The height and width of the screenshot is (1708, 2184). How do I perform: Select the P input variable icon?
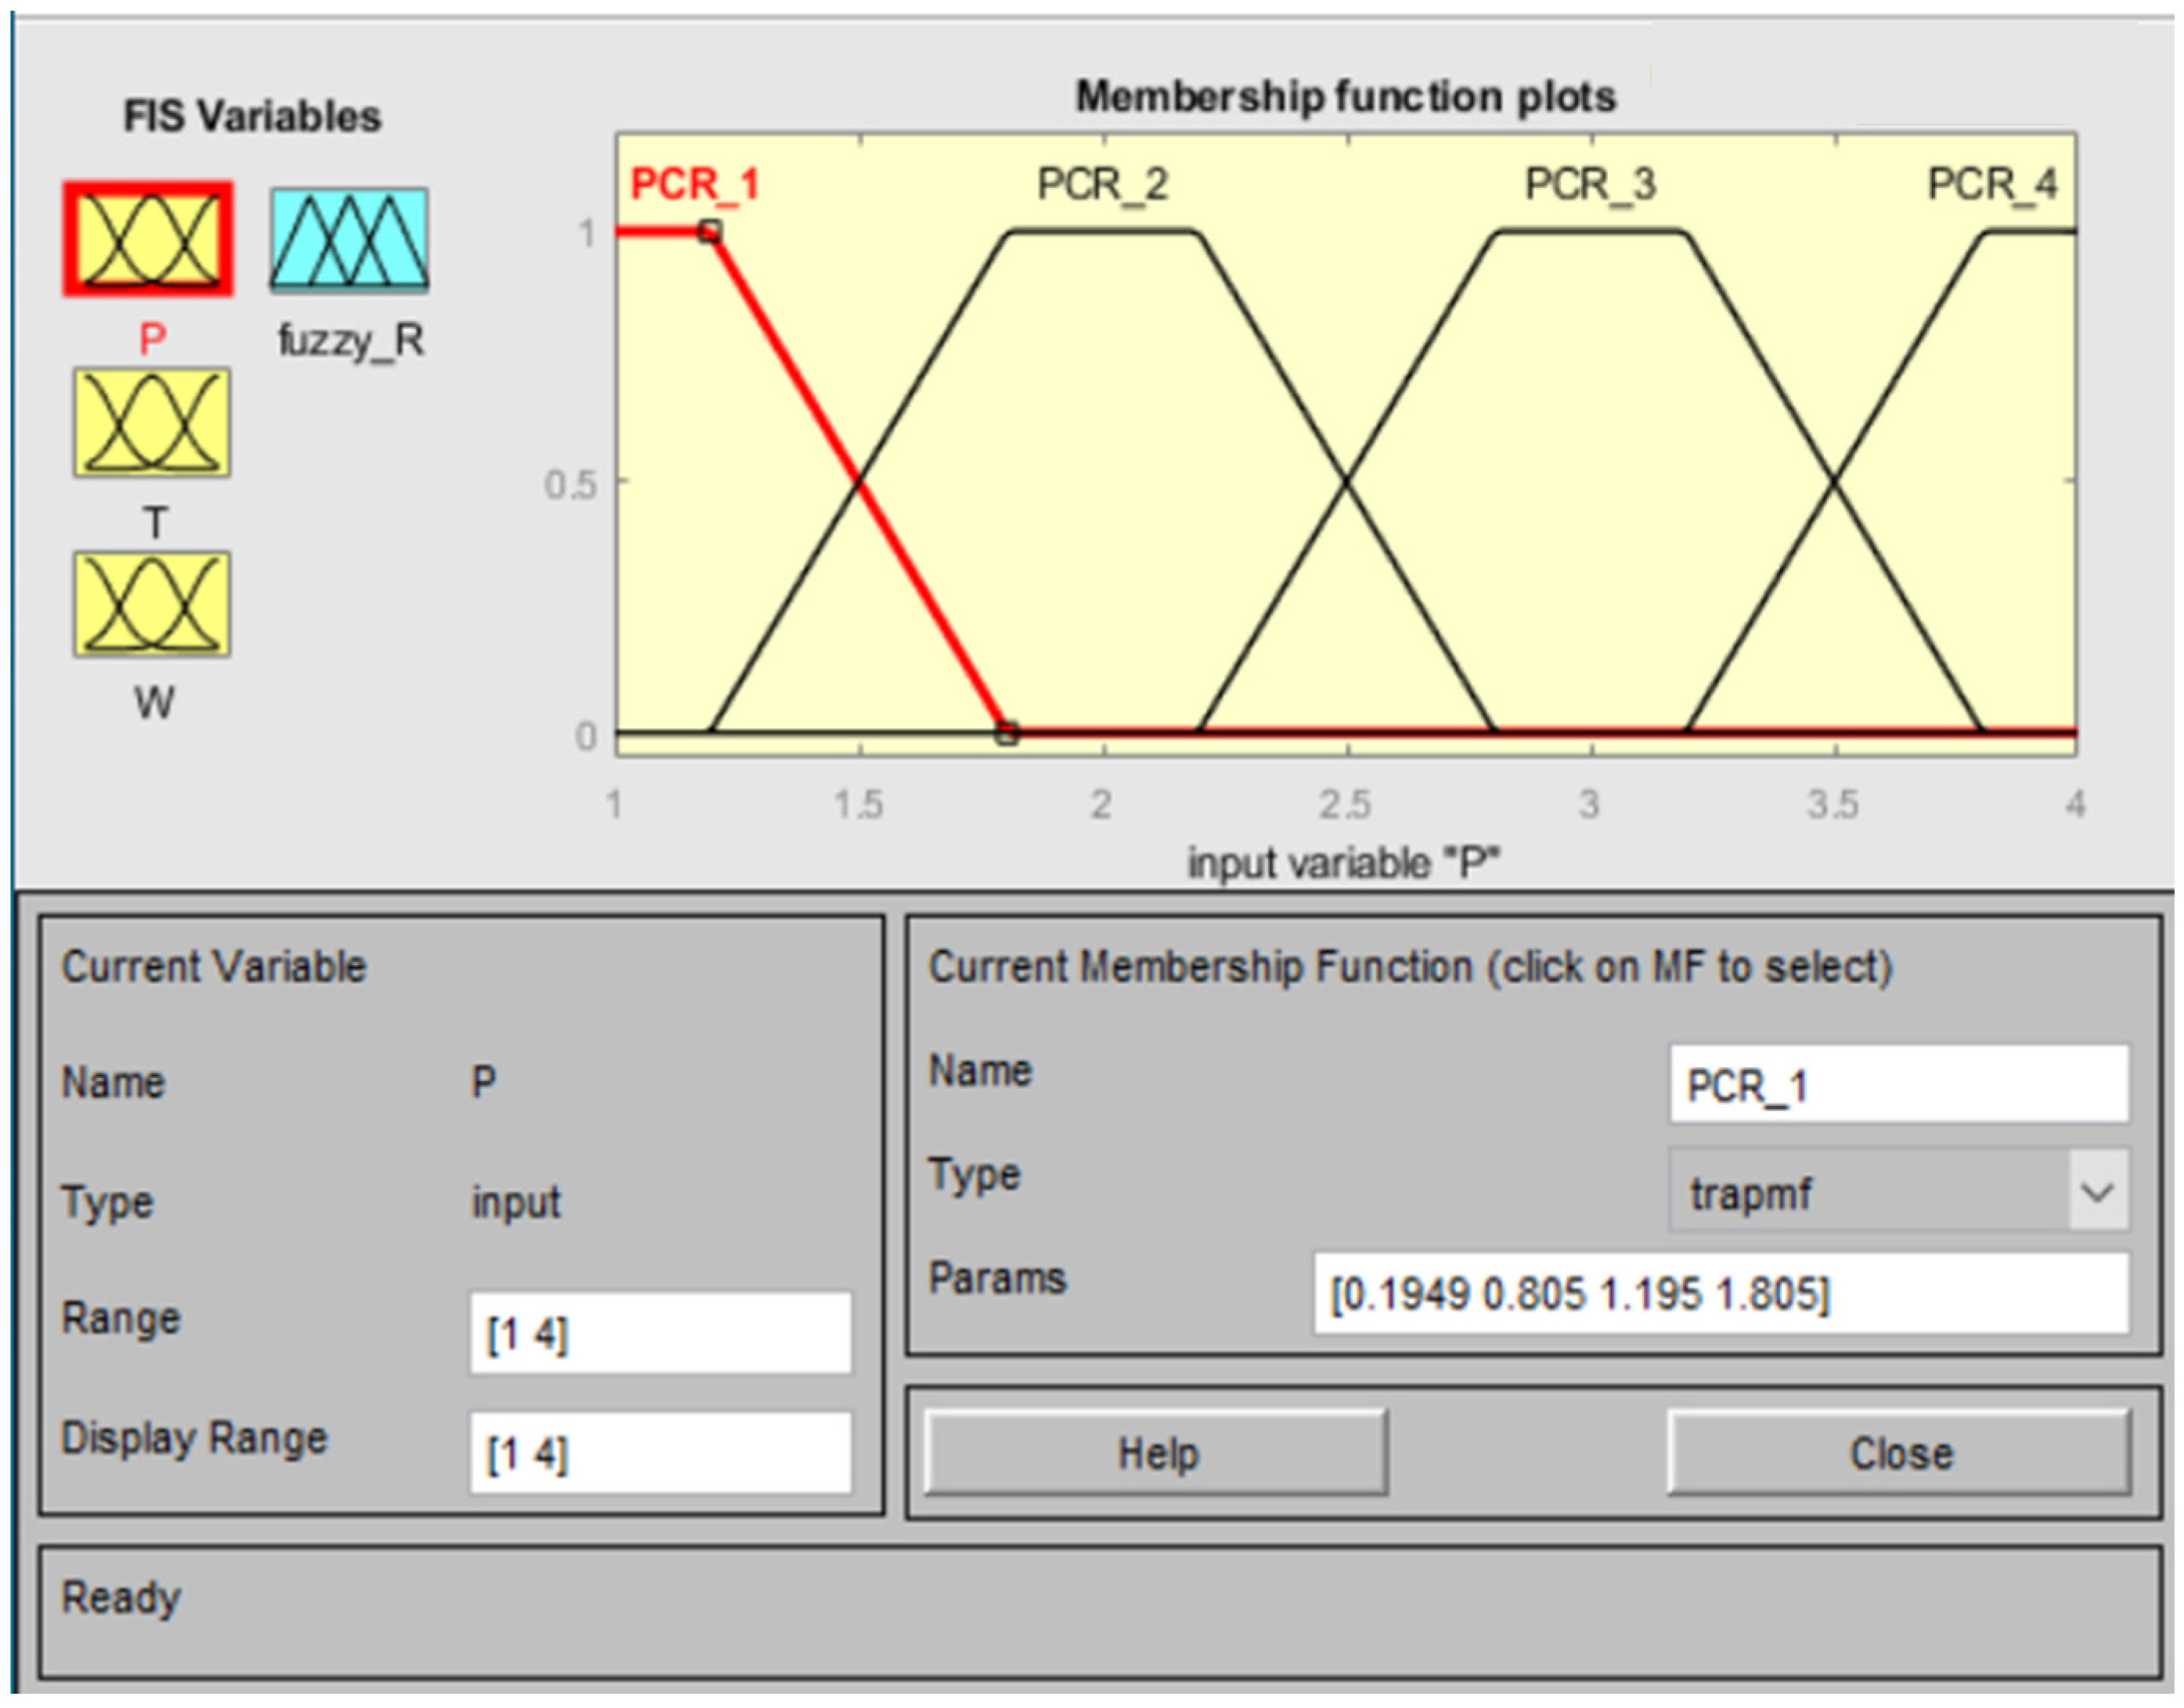pos(148,239)
